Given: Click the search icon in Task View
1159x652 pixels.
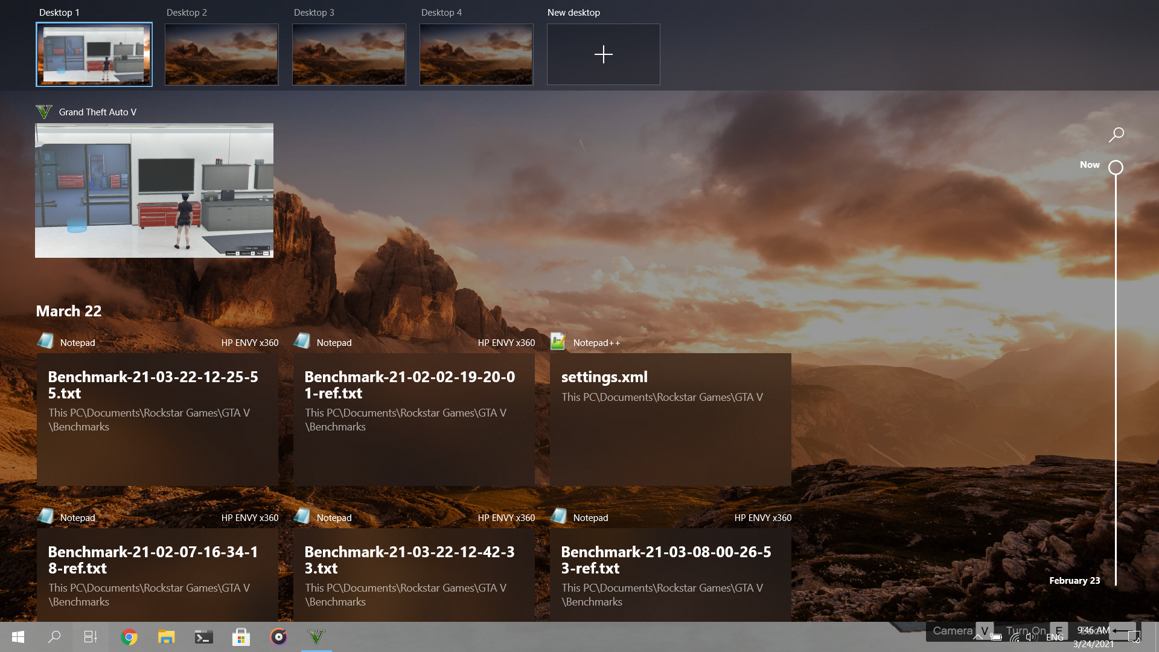Looking at the screenshot, I should (1116, 135).
